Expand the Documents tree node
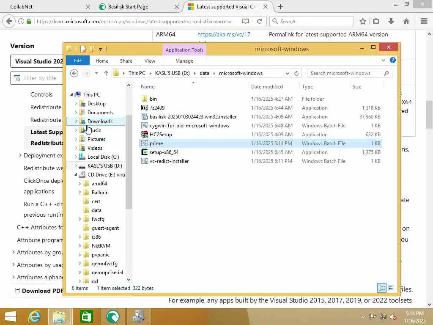The width and height of the screenshot is (433, 325). coord(76,113)
